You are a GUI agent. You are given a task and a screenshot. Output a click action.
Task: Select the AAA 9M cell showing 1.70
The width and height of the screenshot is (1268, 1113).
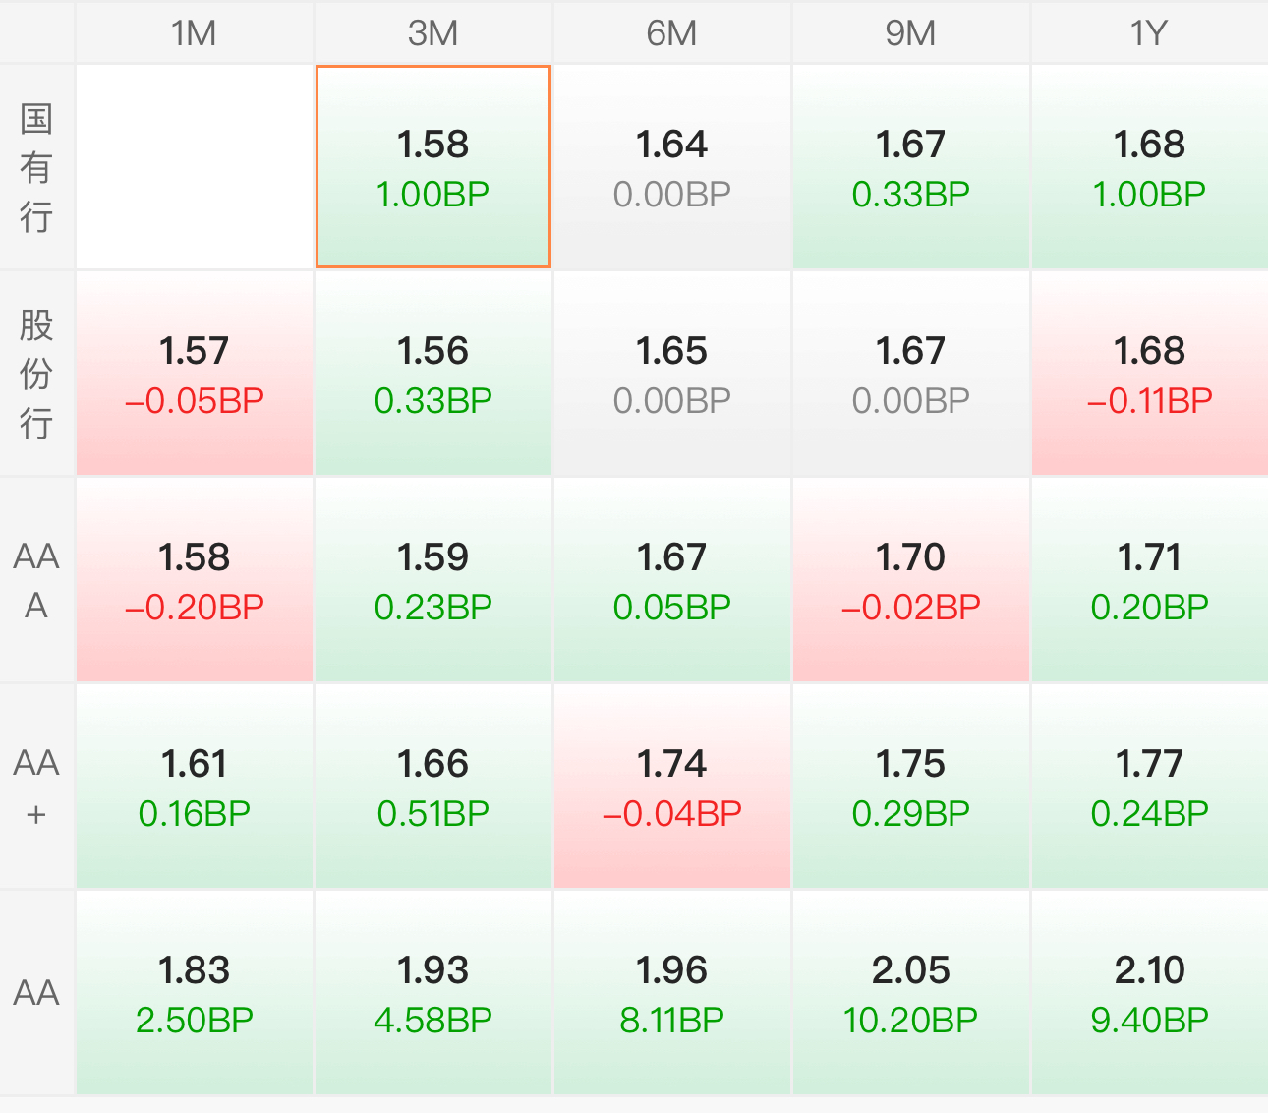click(x=911, y=580)
